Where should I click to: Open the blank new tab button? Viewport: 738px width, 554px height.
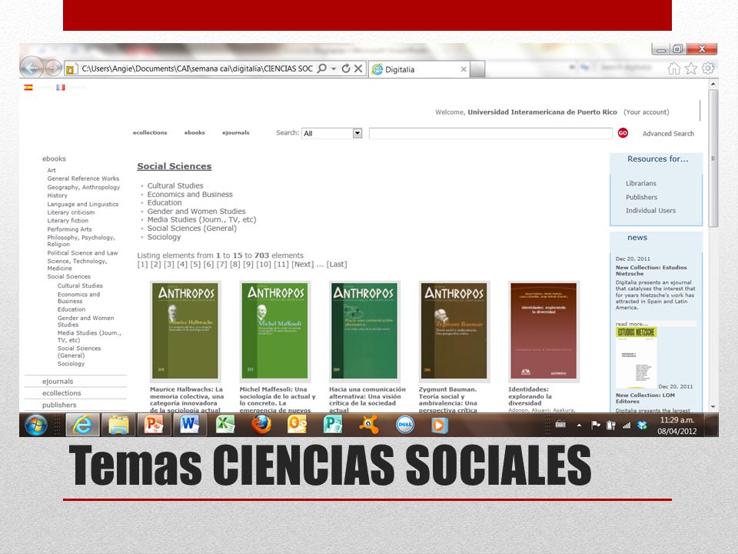pyautogui.click(x=477, y=69)
